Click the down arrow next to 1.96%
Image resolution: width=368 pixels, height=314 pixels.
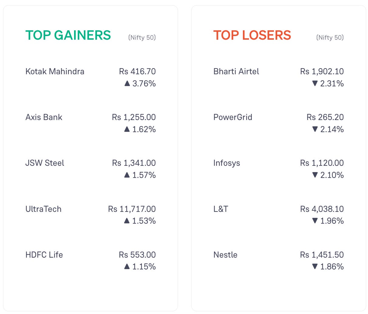[315, 221]
